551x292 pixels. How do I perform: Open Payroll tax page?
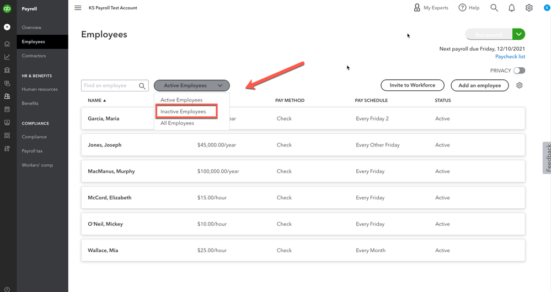click(32, 151)
